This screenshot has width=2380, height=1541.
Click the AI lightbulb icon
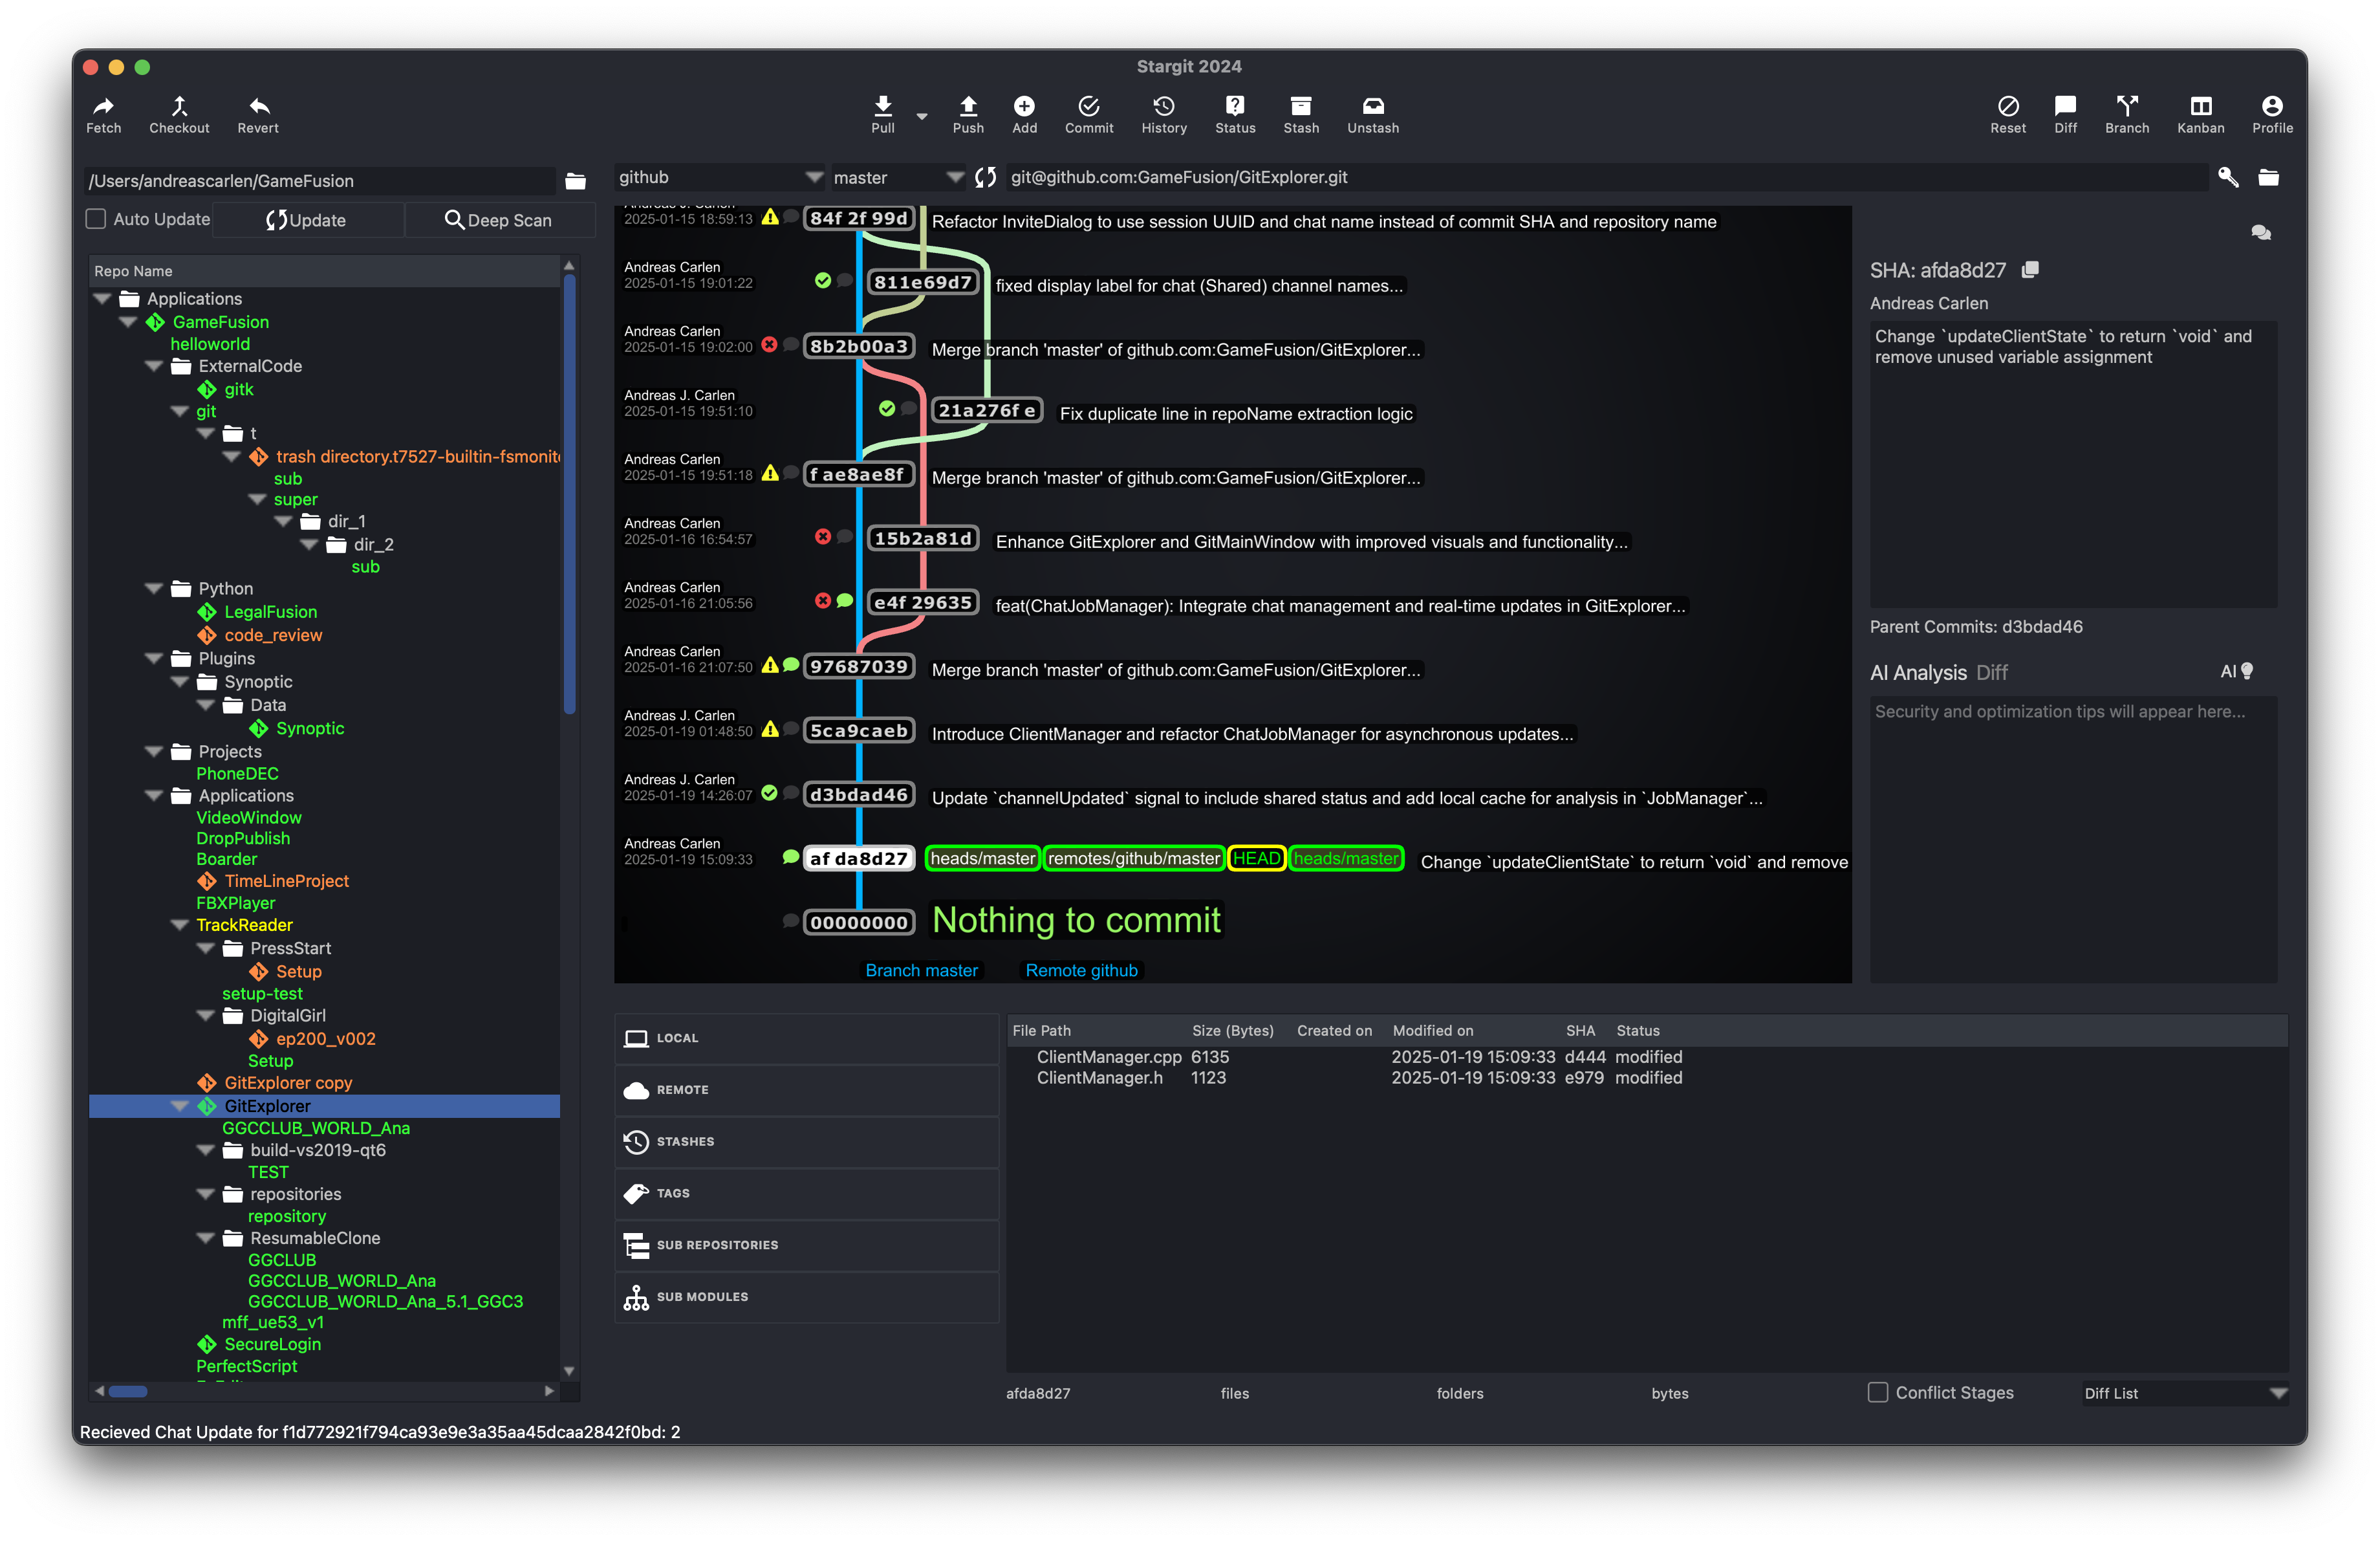(2247, 671)
